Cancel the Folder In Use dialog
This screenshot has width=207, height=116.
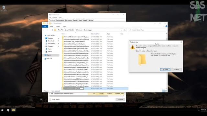click(x=177, y=70)
